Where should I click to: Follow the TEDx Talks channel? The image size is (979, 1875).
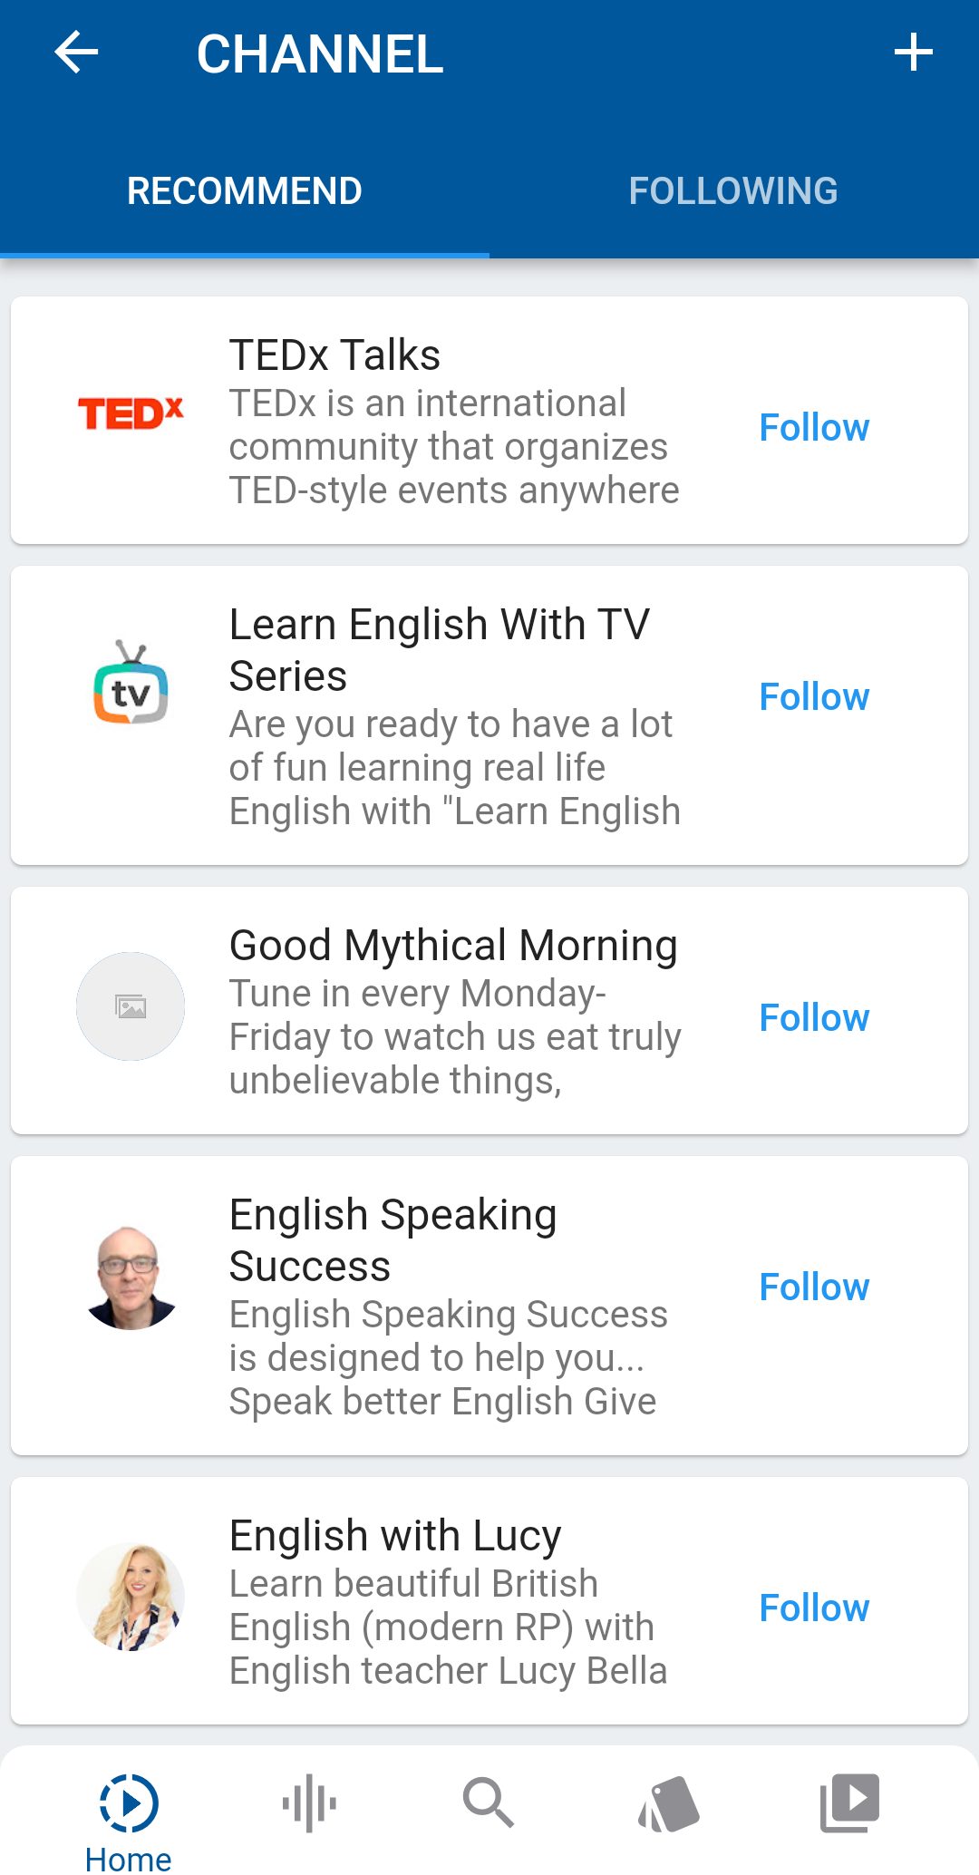(814, 427)
